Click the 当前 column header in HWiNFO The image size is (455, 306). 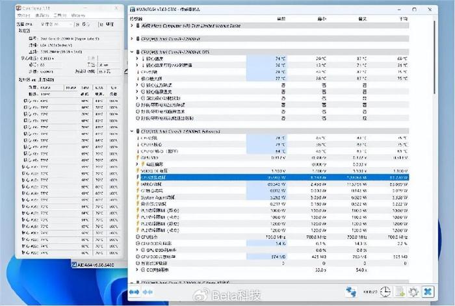pyautogui.click(x=281, y=19)
